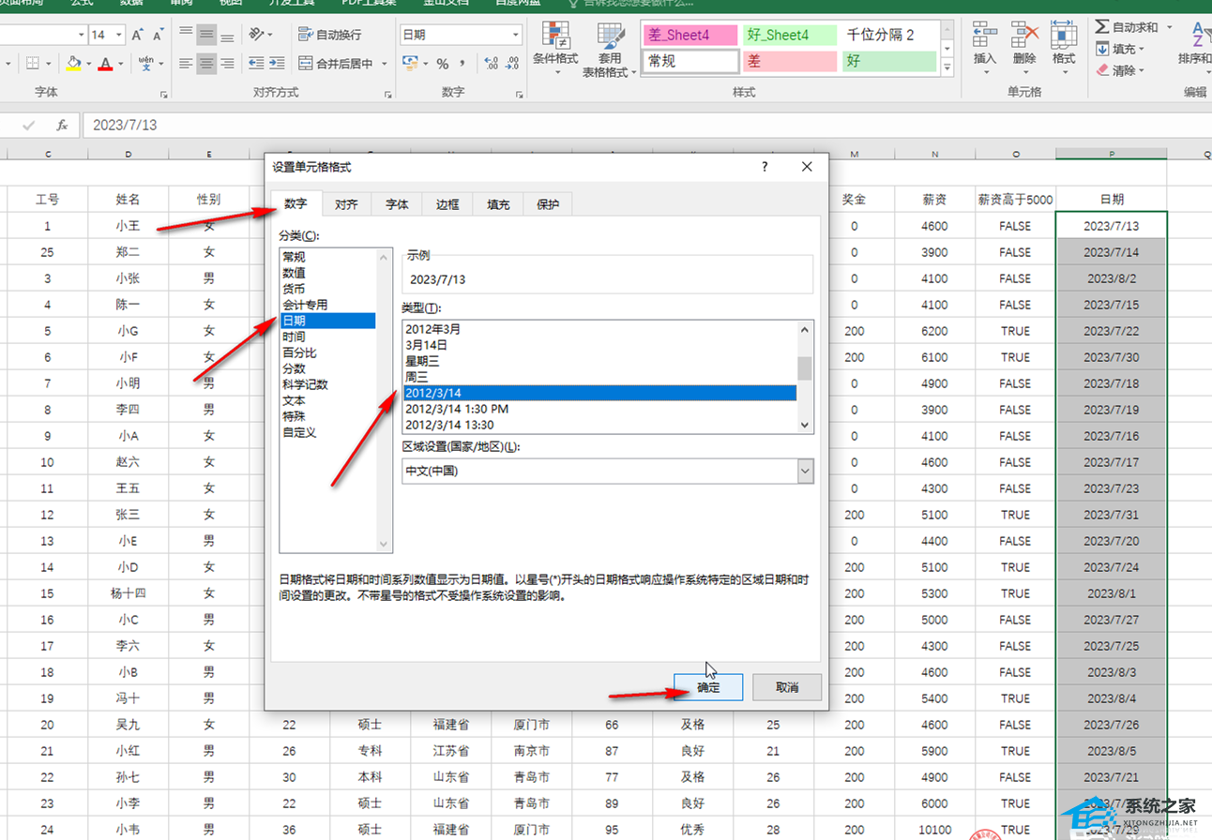Choose the 2012/3/14 13:30 date type

point(599,425)
